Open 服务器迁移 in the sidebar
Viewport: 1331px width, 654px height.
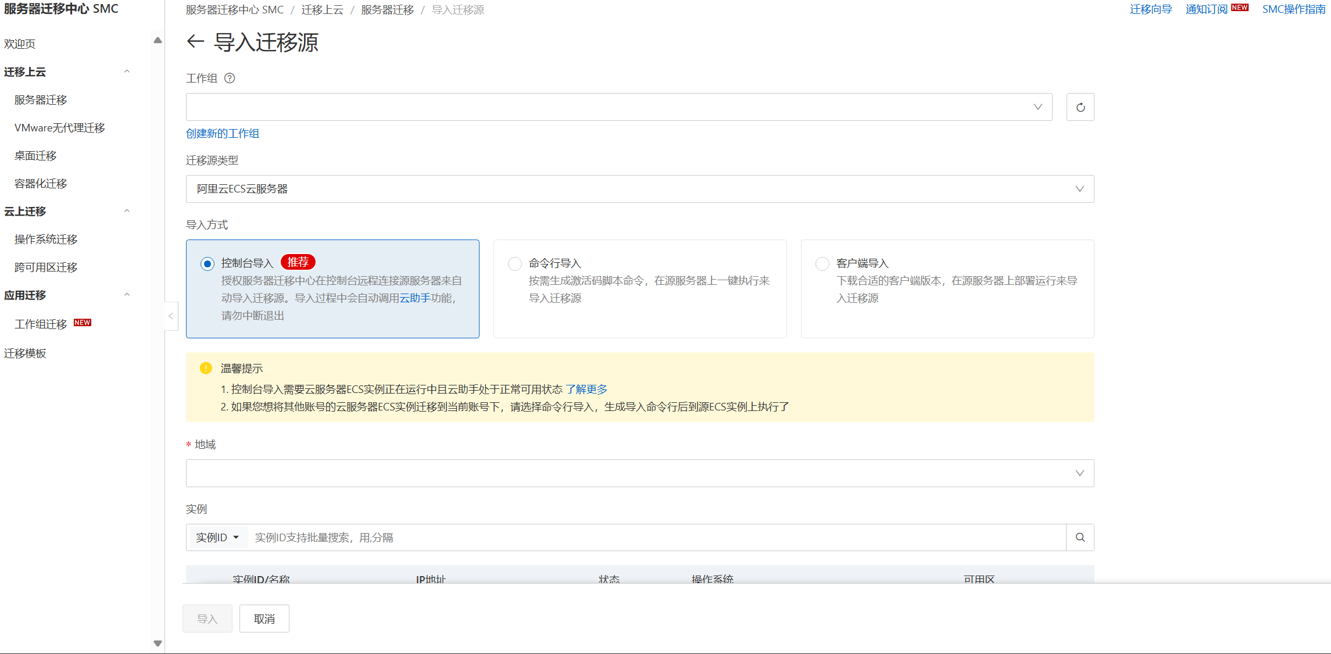pyautogui.click(x=41, y=99)
